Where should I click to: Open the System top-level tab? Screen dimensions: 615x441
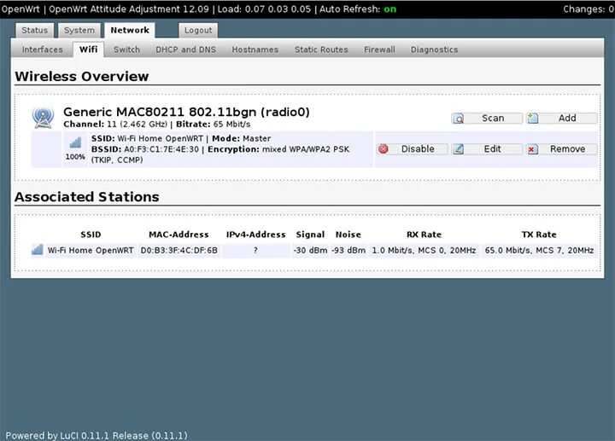tap(79, 30)
